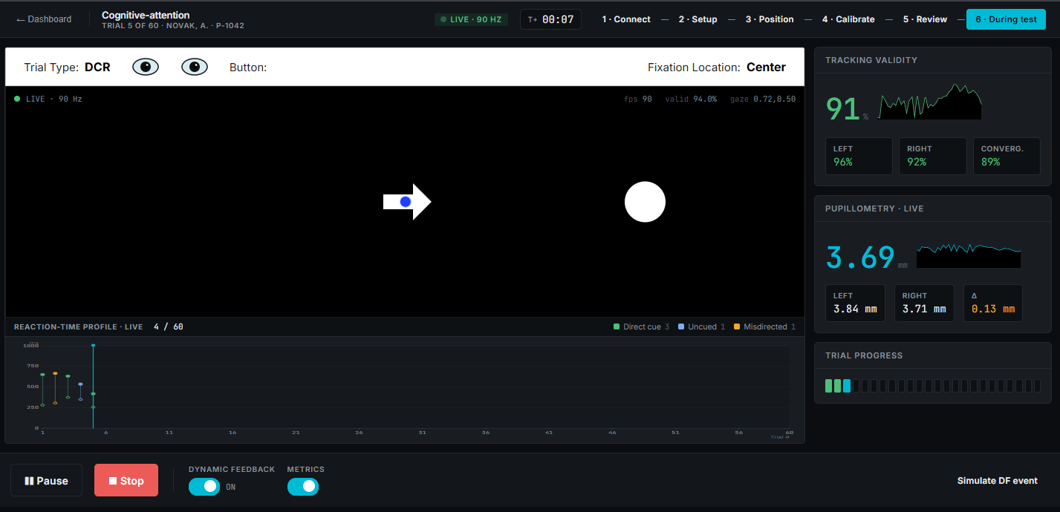Image resolution: width=1060 pixels, height=512 pixels.
Task: Click the valid 94.0% readout
Action: [691, 99]
